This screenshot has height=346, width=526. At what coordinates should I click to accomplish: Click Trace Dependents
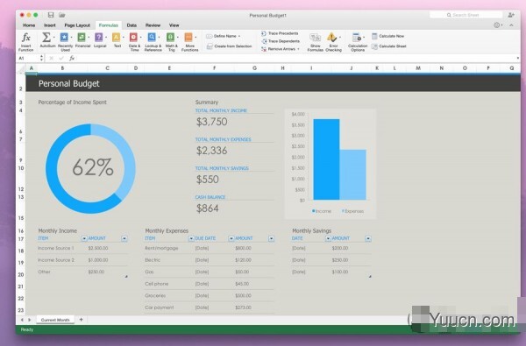click(x=281, y=41)
